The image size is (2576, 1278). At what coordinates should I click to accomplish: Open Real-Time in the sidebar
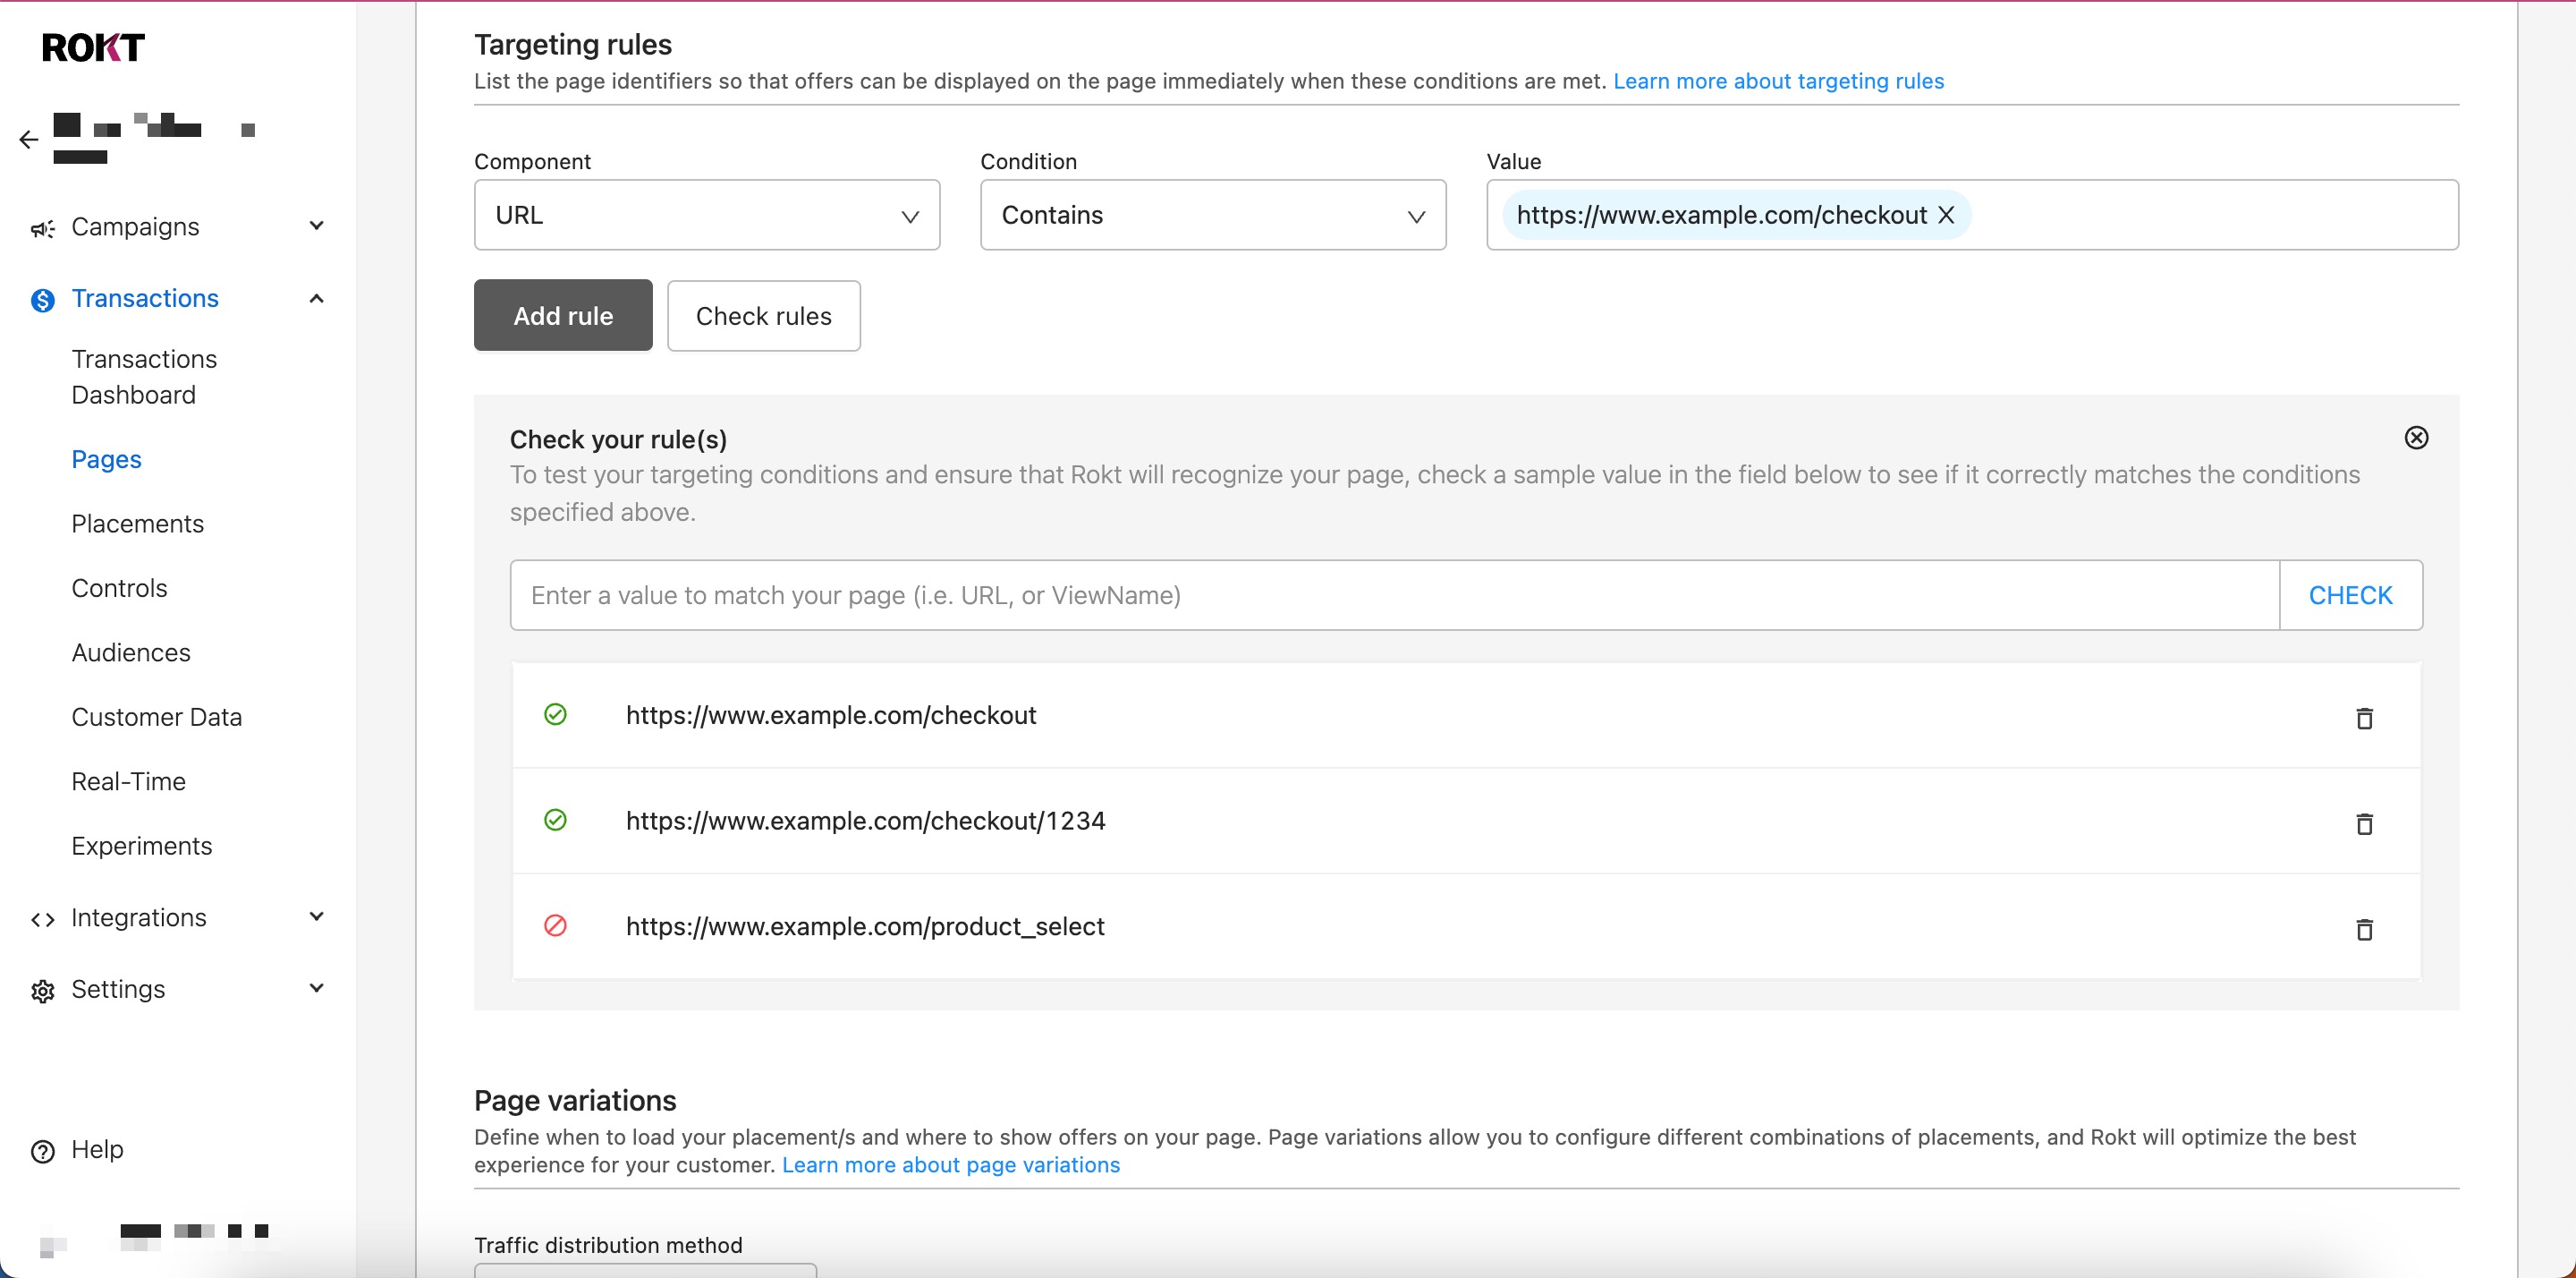[128, 781]
